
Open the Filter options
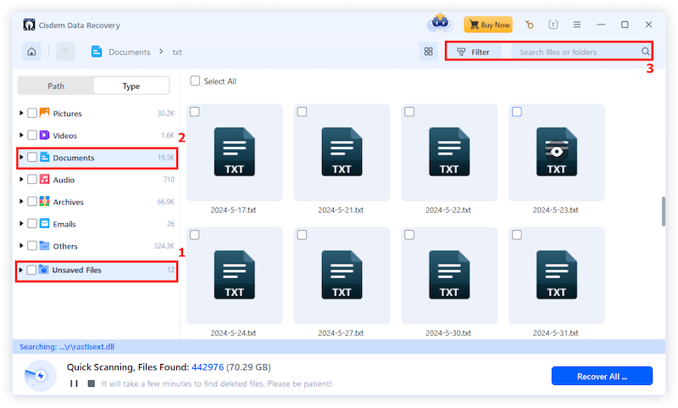474,52
